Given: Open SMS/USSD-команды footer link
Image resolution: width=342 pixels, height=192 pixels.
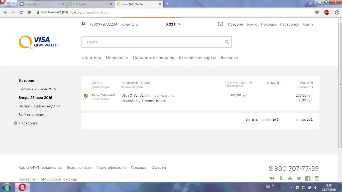Looking at the screenshot, I should point(59,179).
